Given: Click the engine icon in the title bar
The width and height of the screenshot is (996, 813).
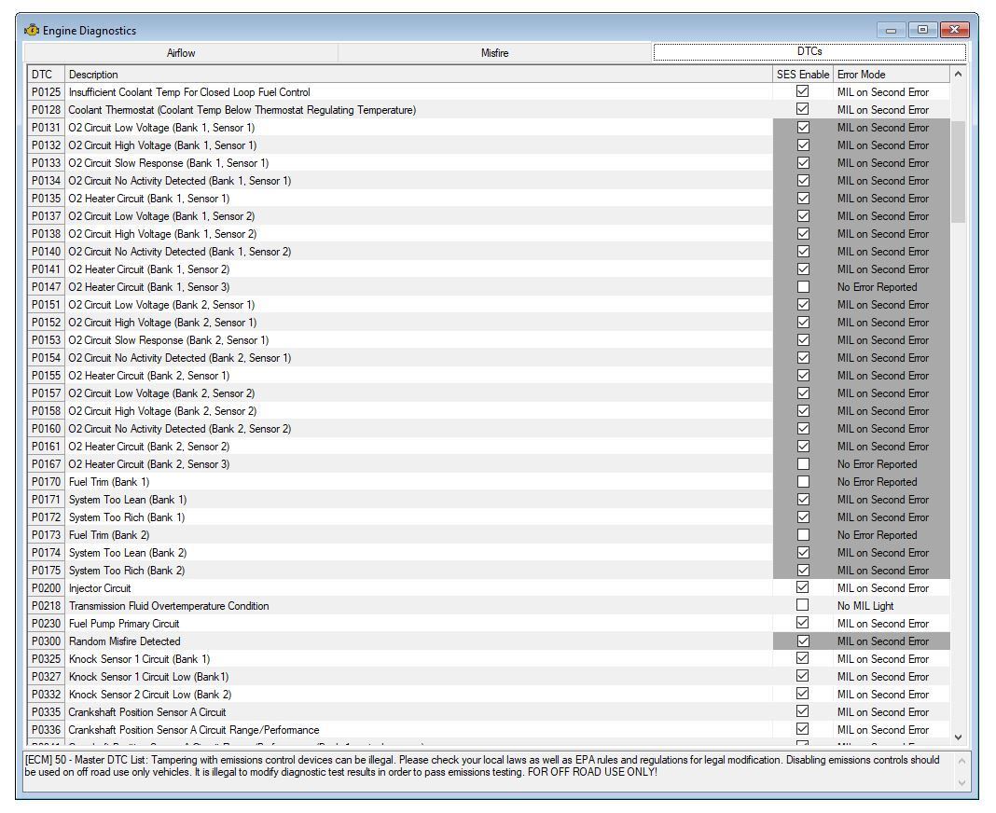Looking at the screenshot, I should [x=32, y=30].
